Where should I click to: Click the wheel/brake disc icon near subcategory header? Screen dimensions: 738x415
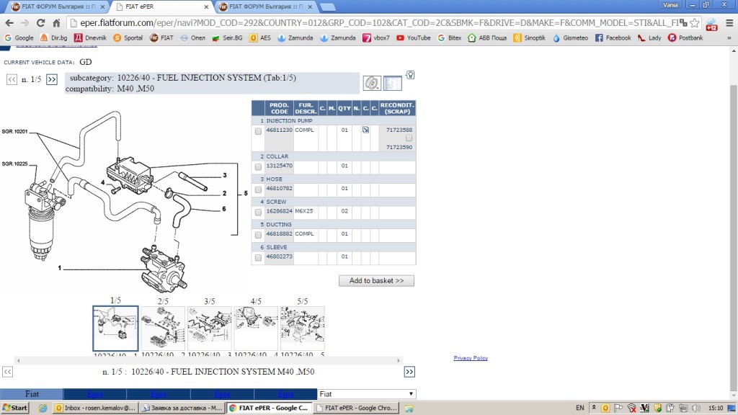tap(372, 84)
